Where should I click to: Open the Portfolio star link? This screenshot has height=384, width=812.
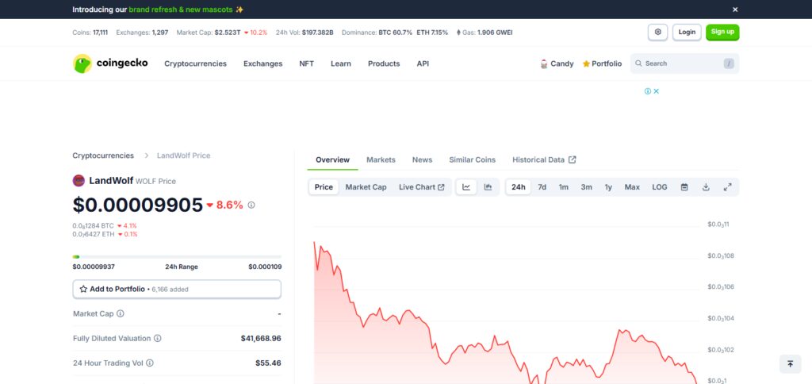[603, 63]
